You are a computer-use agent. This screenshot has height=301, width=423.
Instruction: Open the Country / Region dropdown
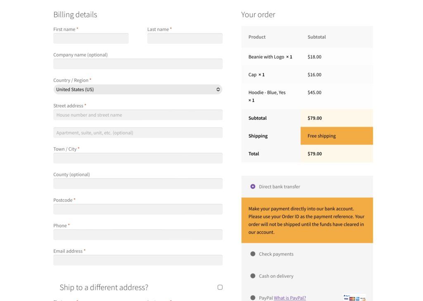(138, 89)
